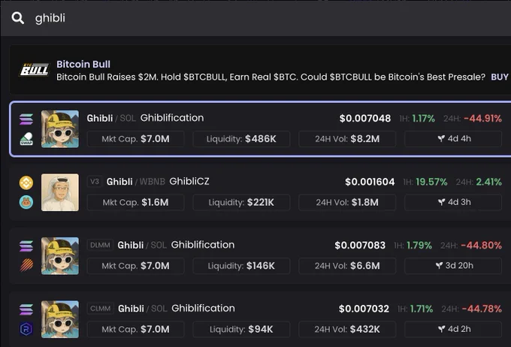Click Solana chain icon on first result

coord(26,119)
